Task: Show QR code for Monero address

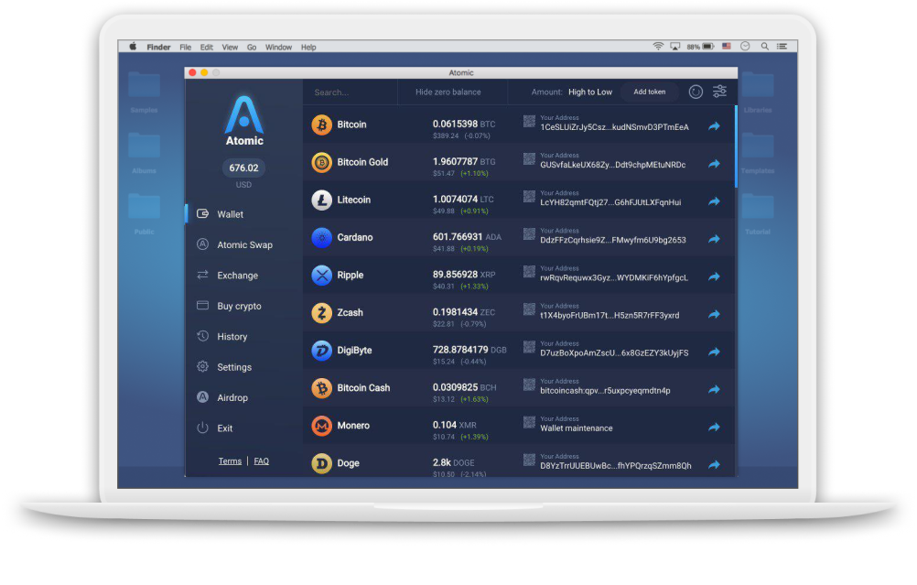Action: pos(529,422)
